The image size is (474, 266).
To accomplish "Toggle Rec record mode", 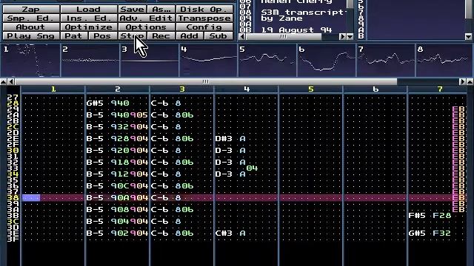I will point(161,35).
